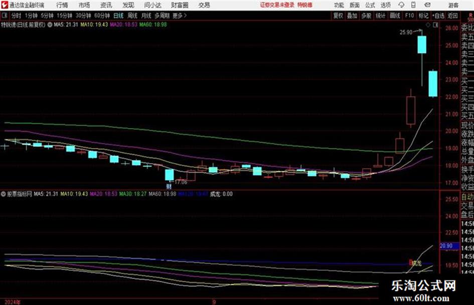474x305 pixels.
Task: Open the 版面 menu
Action: coord(355,5)
